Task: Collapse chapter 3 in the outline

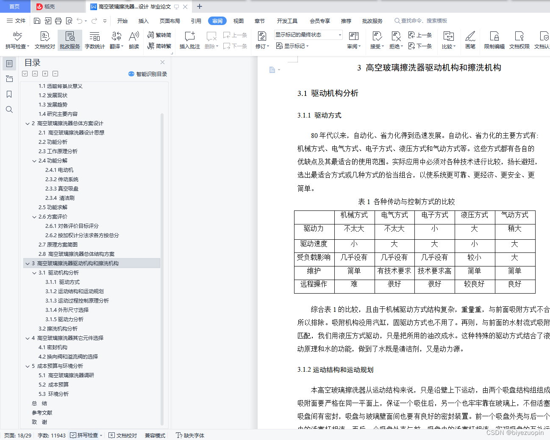Action: click(28, 263)
